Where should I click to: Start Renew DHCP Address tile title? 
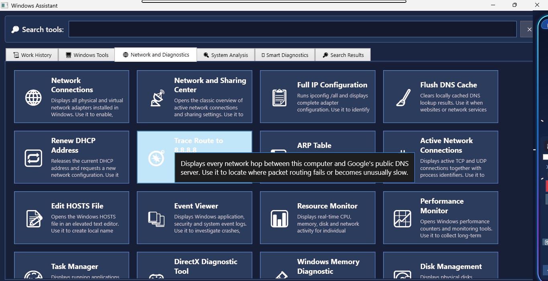click(x=73, y=146)
